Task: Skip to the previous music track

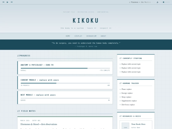Action: pos(4,2)
